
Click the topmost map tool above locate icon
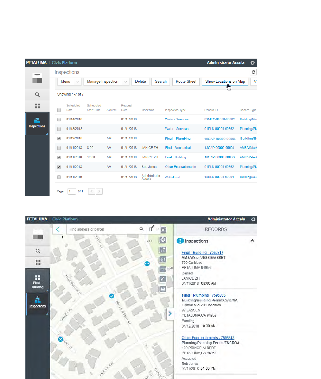pyautogui.click(x=164, y=230)
